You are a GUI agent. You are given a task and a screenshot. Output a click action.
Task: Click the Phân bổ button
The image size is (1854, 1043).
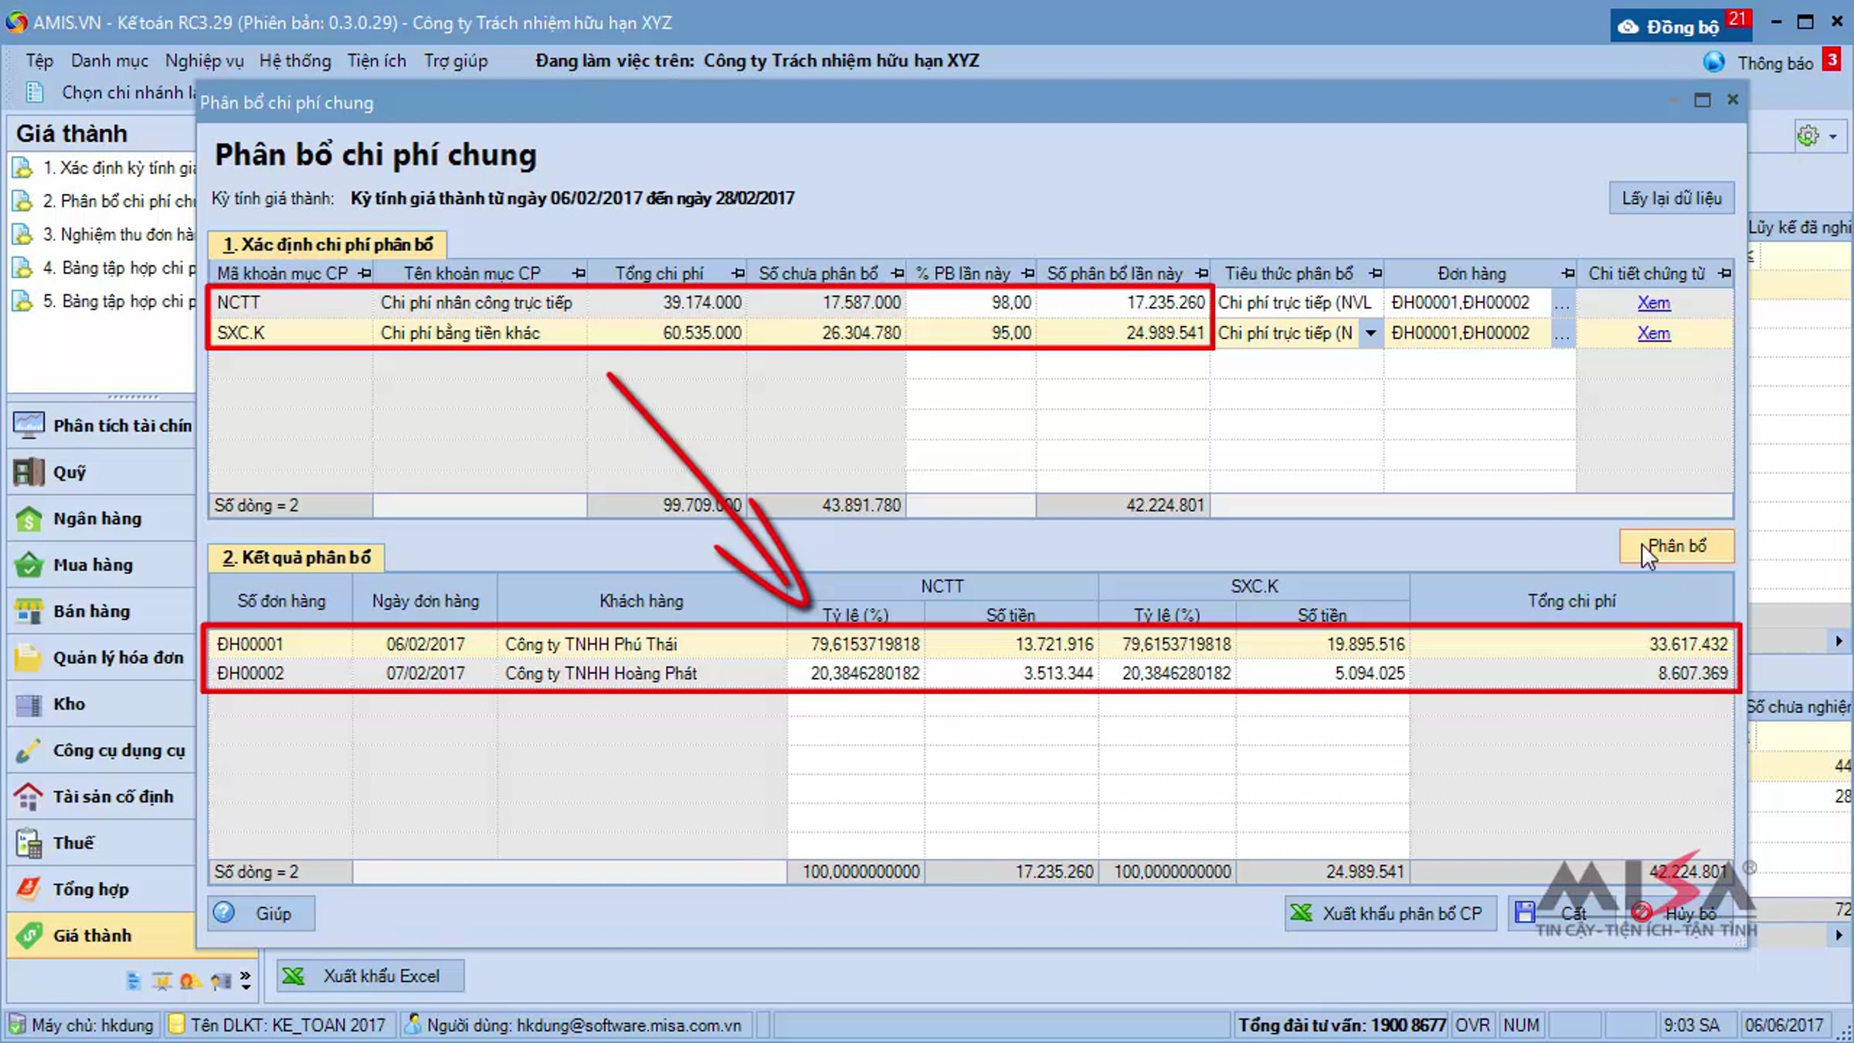1676,546
